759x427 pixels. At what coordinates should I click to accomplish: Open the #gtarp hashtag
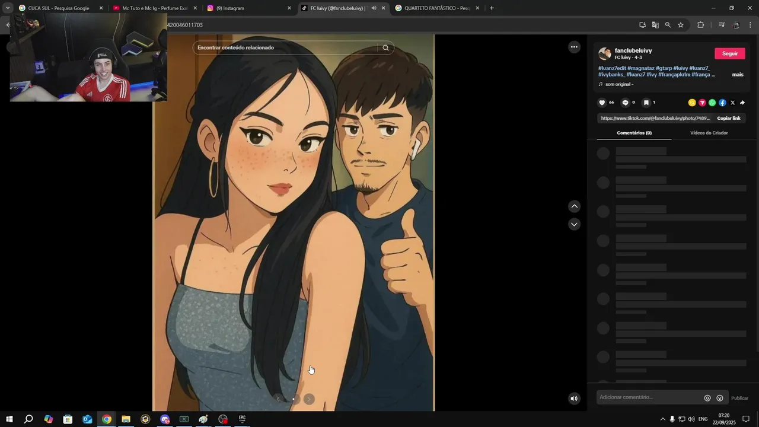664,68
